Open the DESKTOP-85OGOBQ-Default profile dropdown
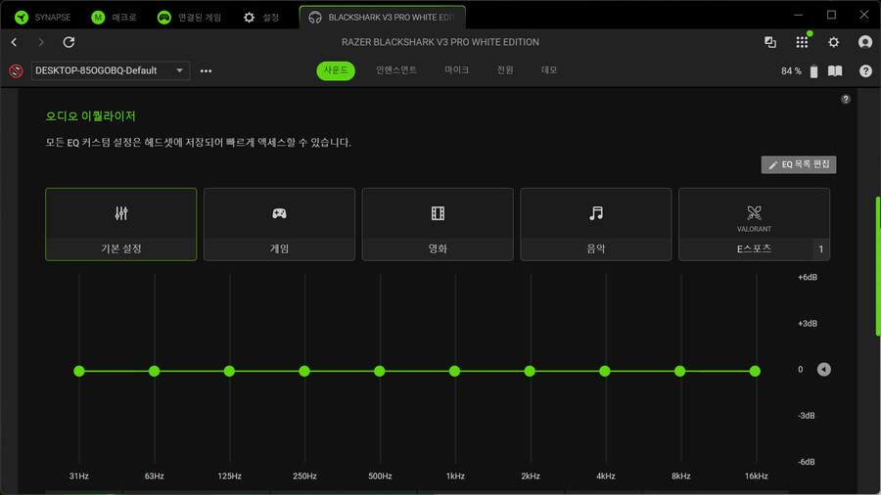Viewport: 881px width, 495px height. tap(110, 70)
